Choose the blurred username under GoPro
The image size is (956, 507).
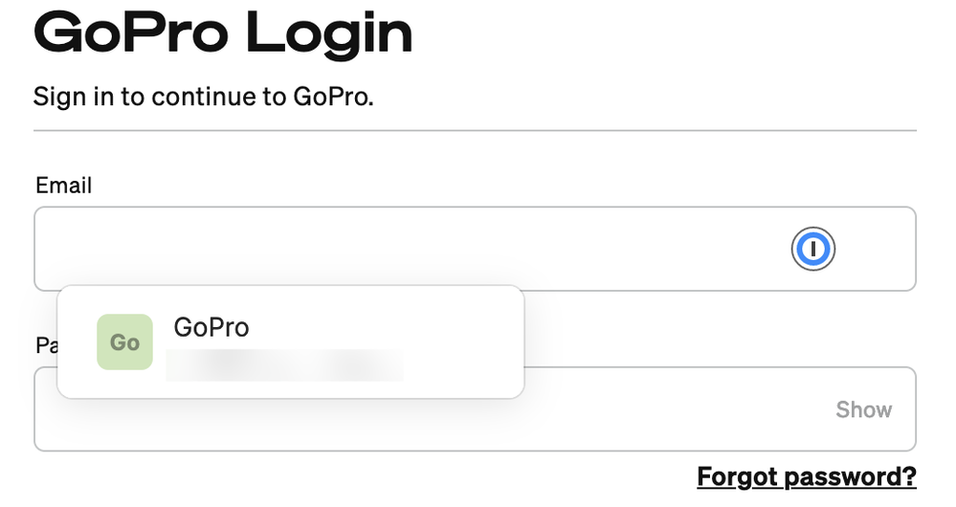pyautogui.click(x=284, y=364)
